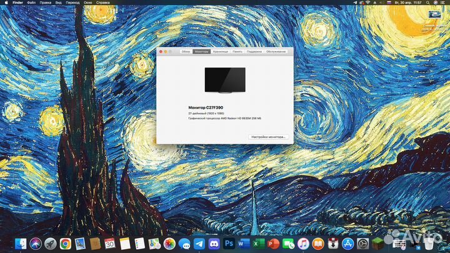Launch Google Chrome from the Dock
Viewport: 450px width, 253px height.
coord(66,244)
